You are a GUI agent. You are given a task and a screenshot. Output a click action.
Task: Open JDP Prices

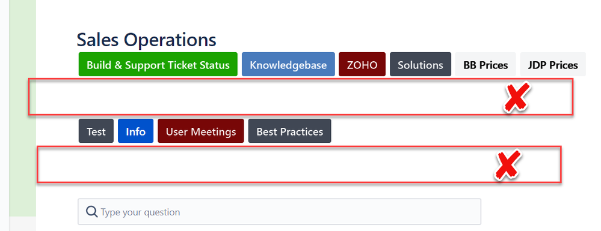553,65
